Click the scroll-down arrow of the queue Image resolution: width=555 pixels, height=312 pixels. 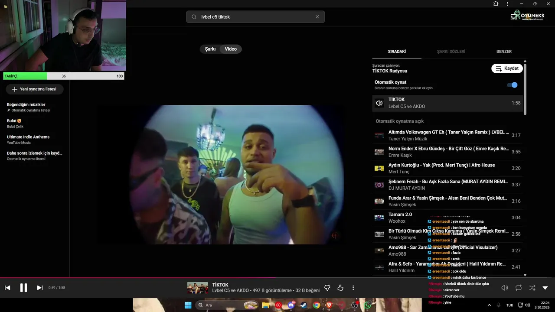(525, 275)
